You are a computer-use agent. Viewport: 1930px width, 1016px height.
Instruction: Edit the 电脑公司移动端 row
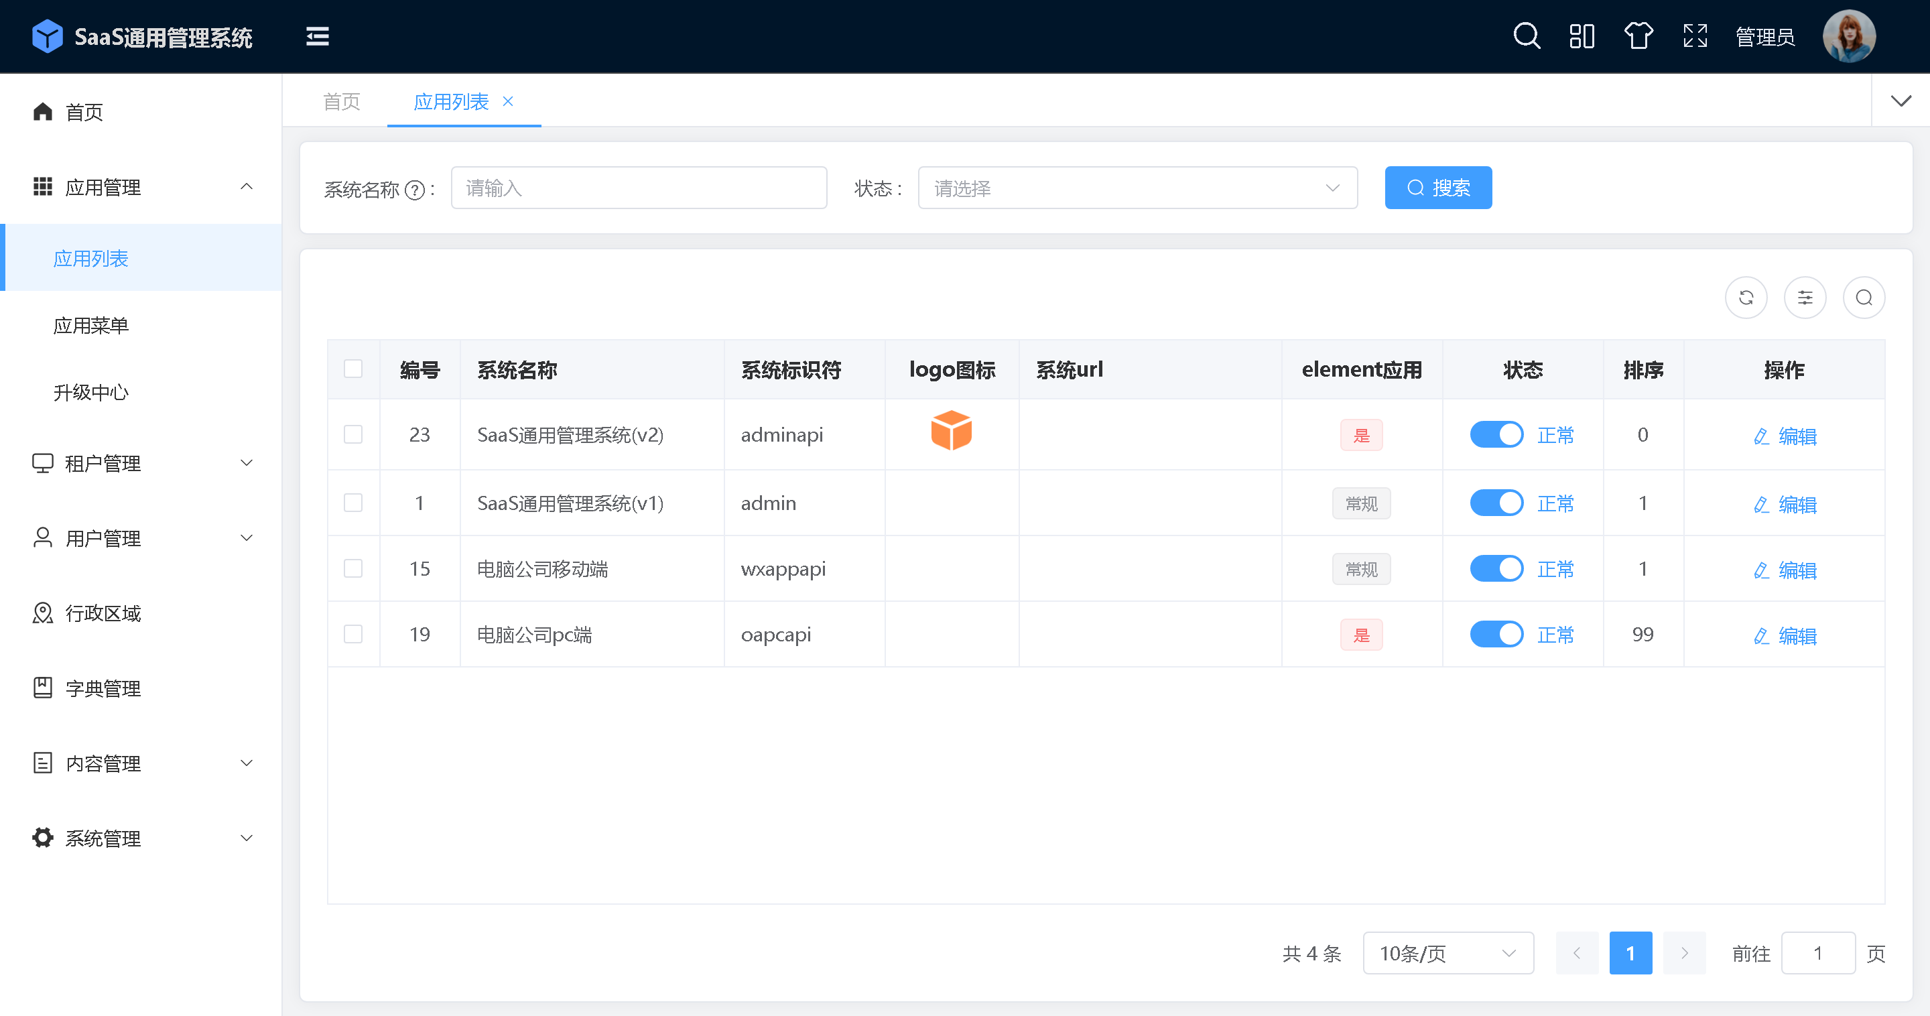(1785, 570)
